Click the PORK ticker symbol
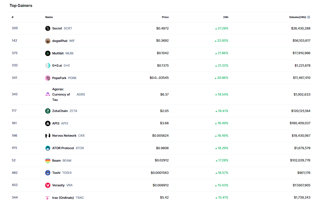326x202 pixels. point(72,78)
